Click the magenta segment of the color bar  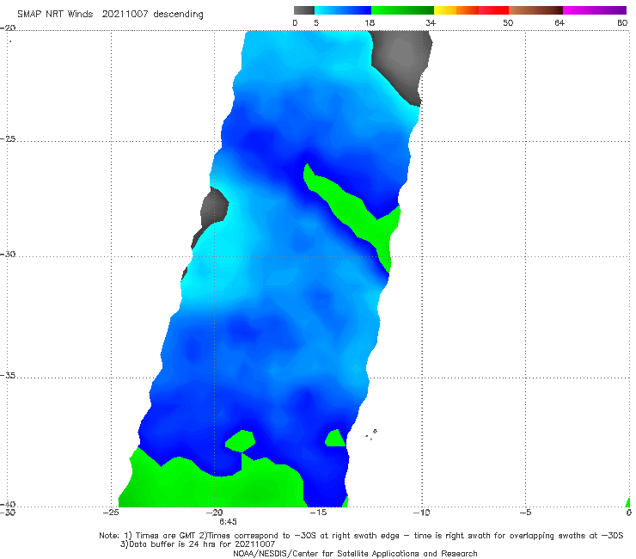click(x=595, y=10)
